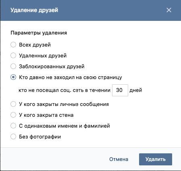Select the У кого закрыта стена radio button

(x=13, y=115)
